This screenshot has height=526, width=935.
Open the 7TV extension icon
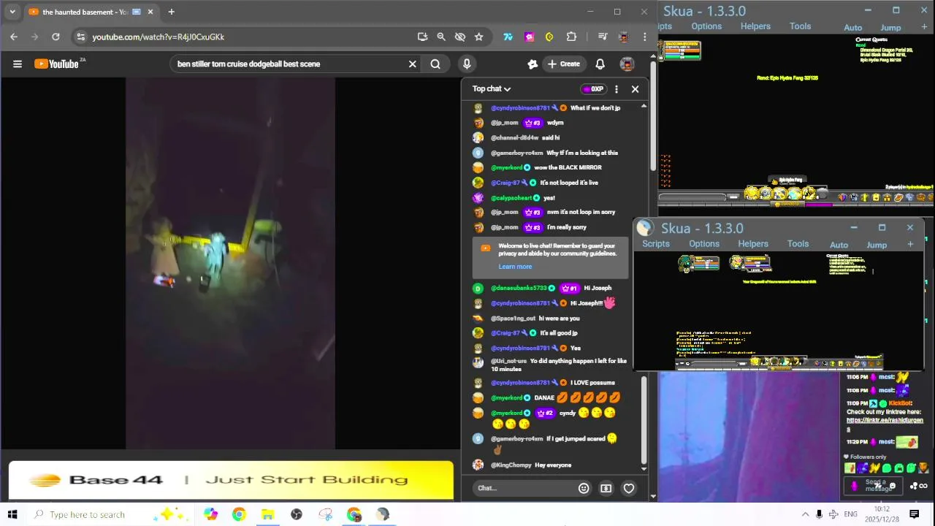tap(508, 37)
